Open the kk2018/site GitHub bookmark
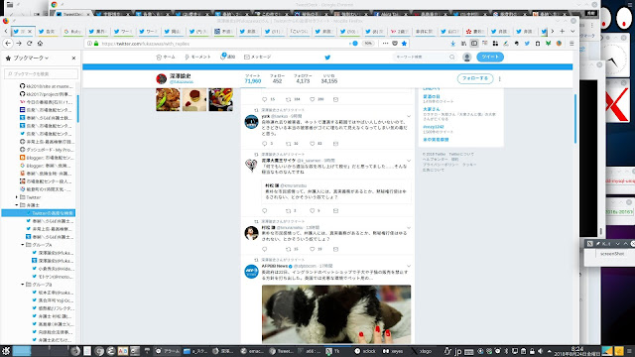 47,86
